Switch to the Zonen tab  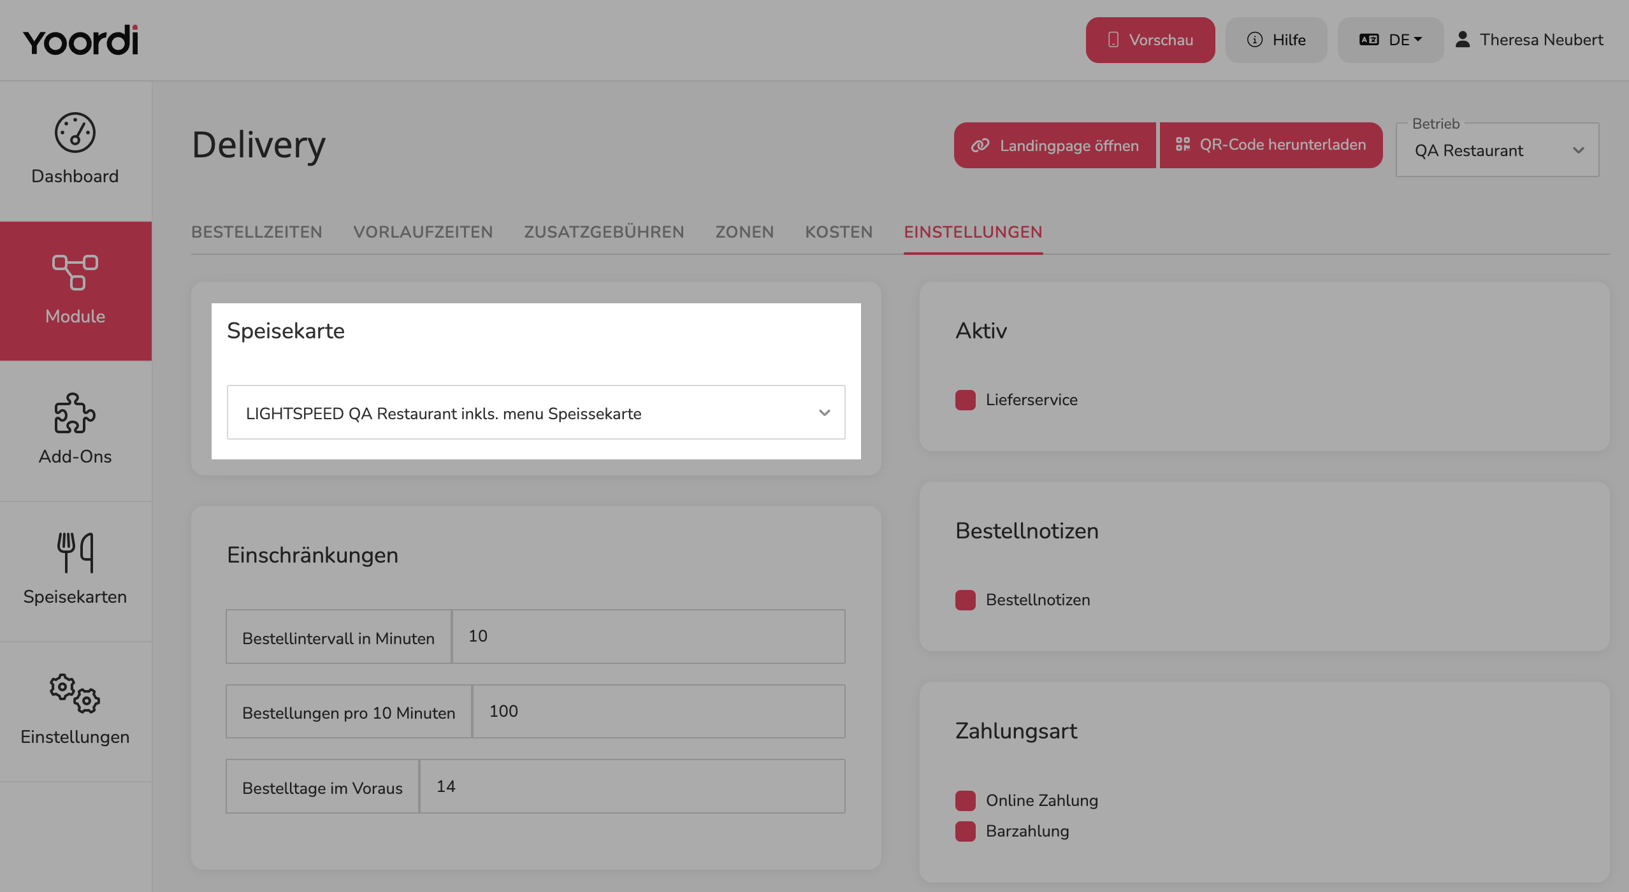coord(744,232)
